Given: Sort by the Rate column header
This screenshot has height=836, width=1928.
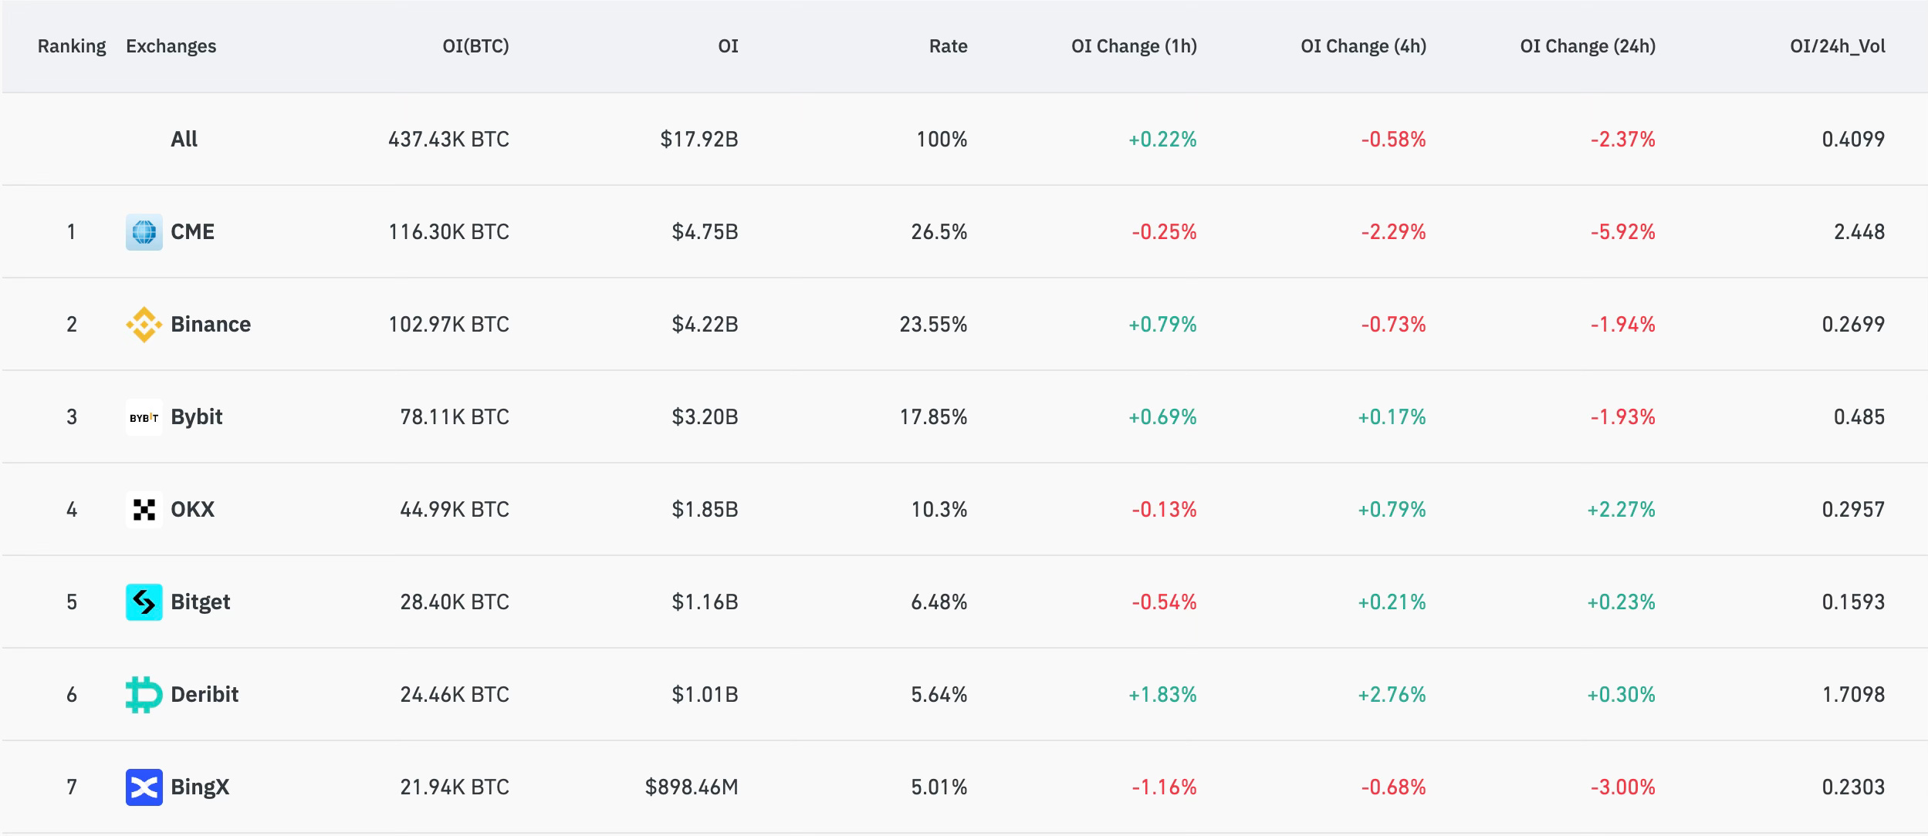Looking at the screenshot, I should [949, 46].
